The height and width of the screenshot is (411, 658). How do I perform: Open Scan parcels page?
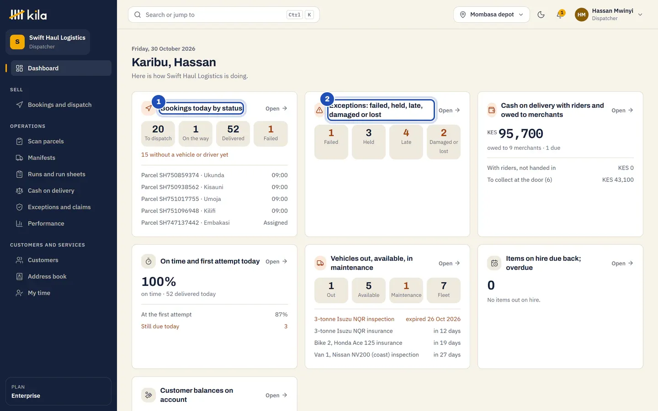click(x=61, y=141)
